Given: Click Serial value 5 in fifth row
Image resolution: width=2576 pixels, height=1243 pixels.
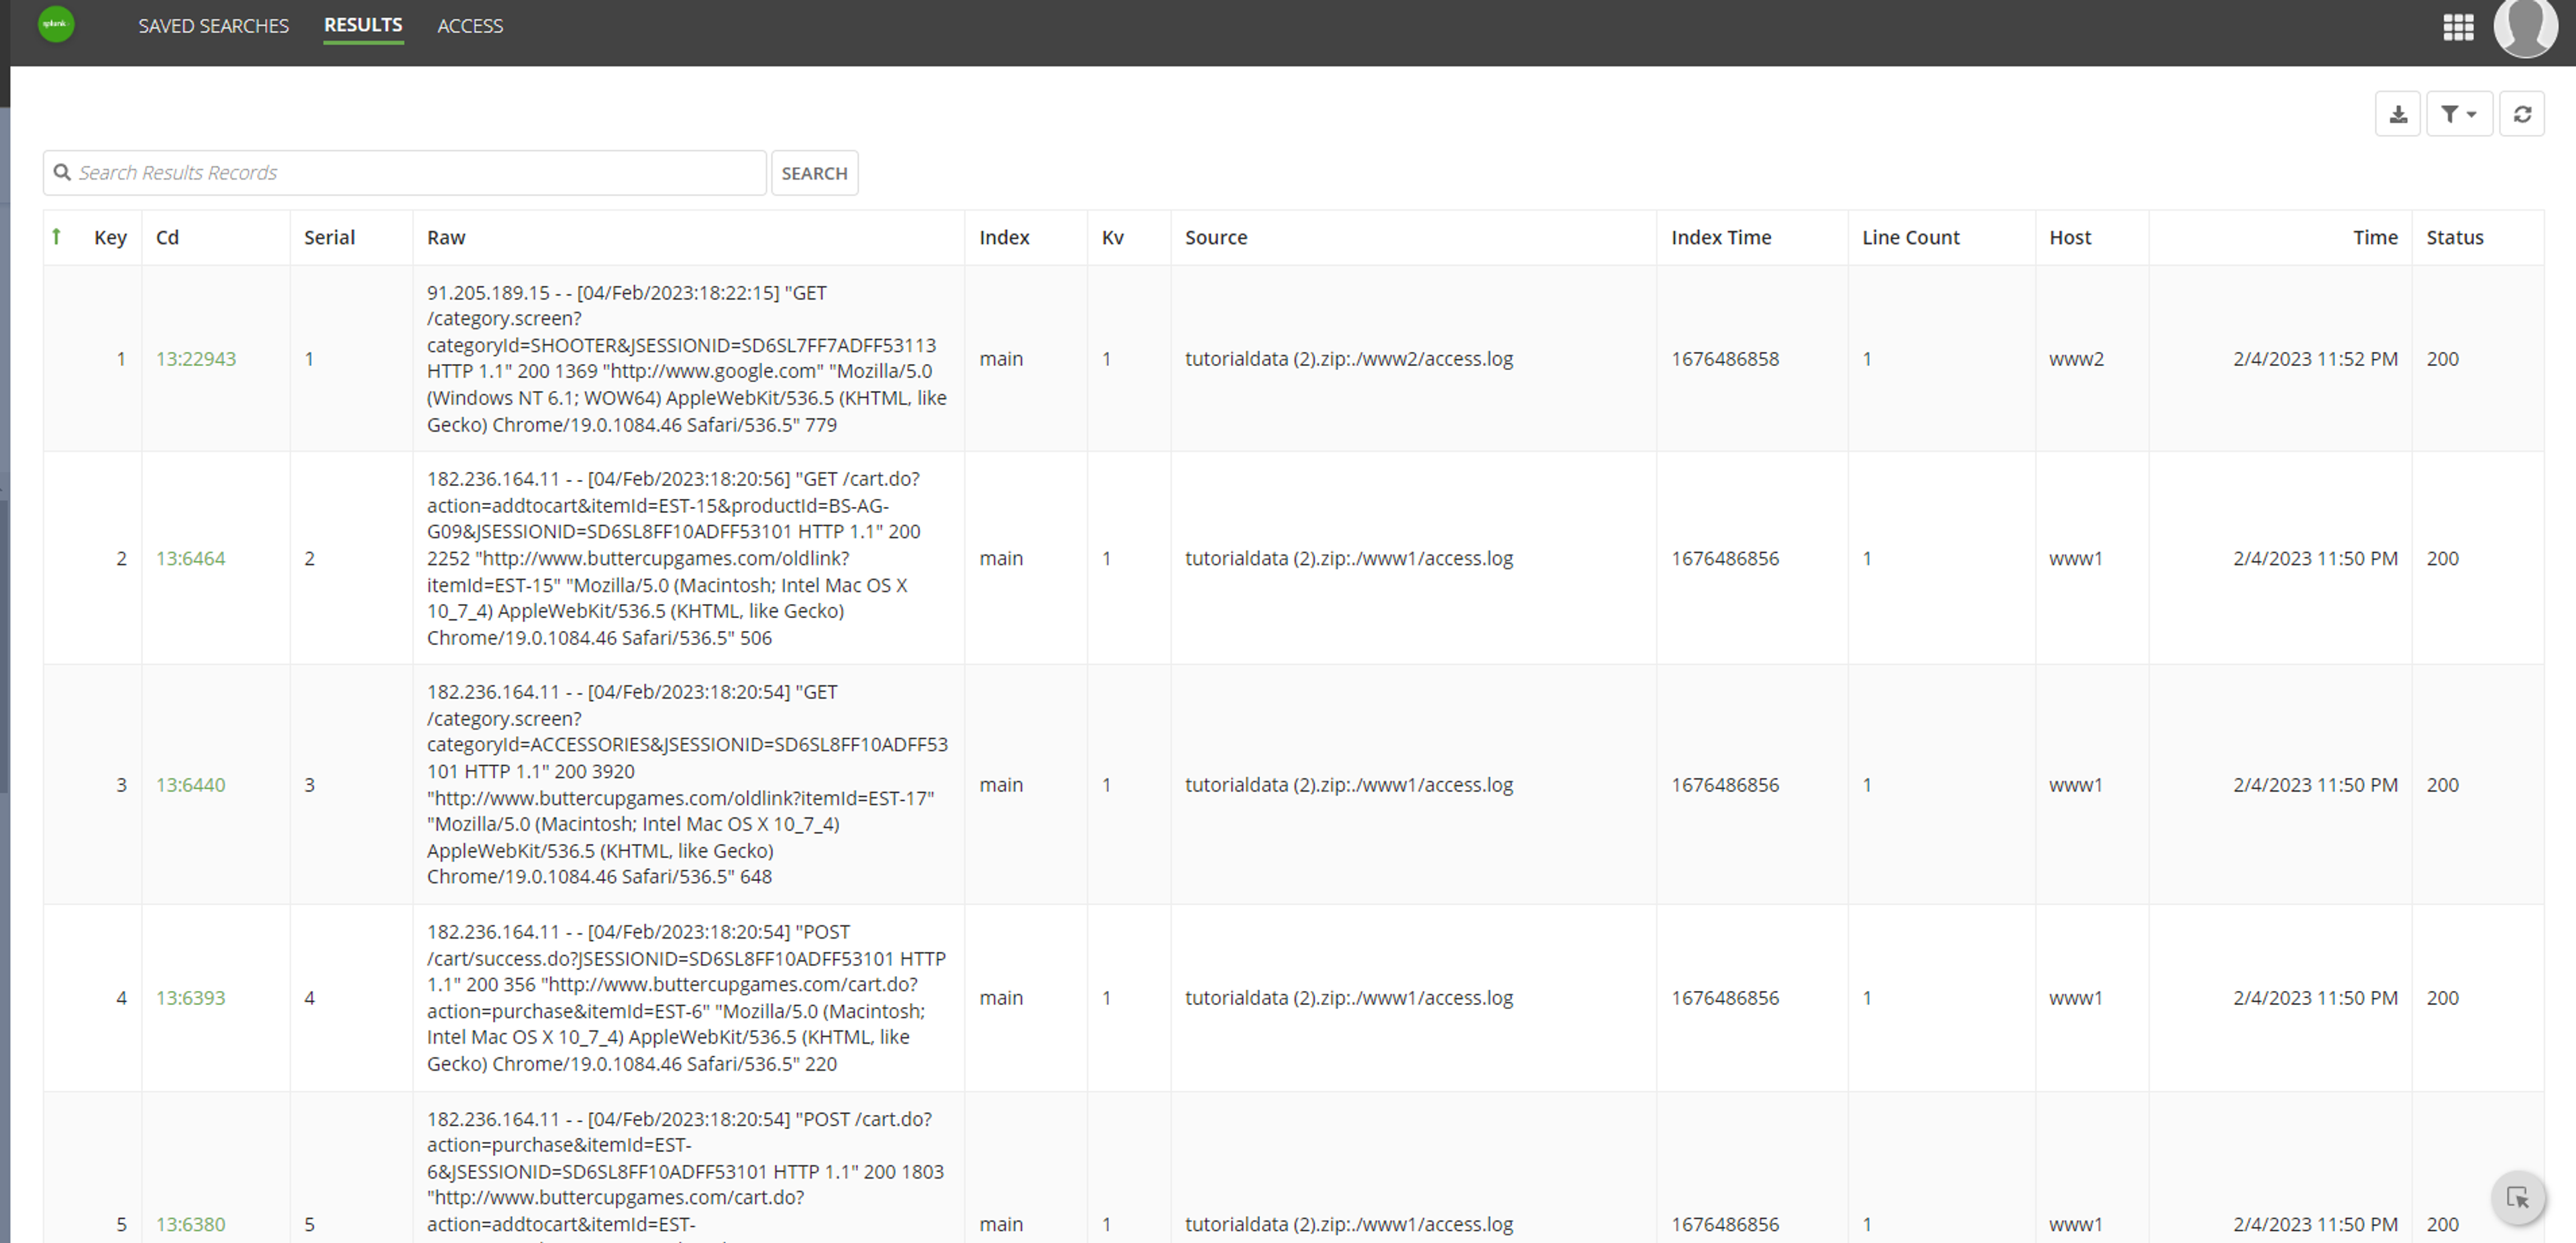Looking at the screenshot, I should [309, 1225].
